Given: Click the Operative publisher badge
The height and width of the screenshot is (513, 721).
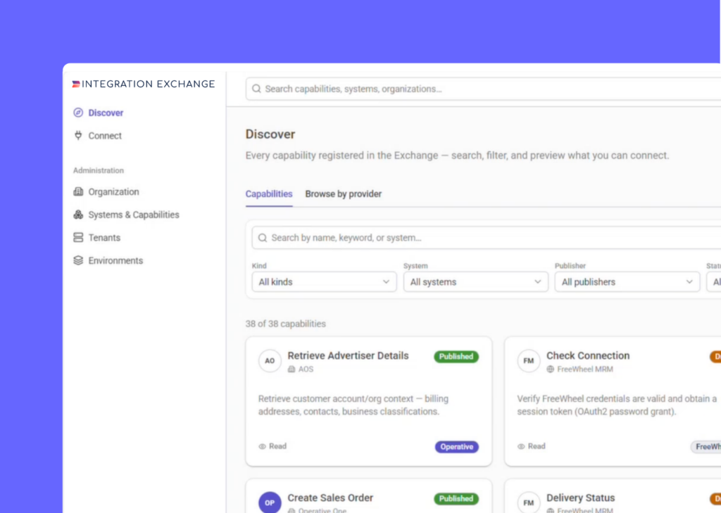Looking at the screenshot, I should [x=456, y=447].
